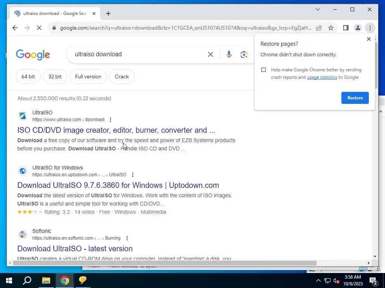The width and height of the screenshot is (385, 288).
Task: Select the 64 bit filter chip
Action: click(28, 76)
